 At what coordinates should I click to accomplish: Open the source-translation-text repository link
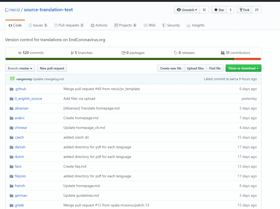(x=48, y=10)
